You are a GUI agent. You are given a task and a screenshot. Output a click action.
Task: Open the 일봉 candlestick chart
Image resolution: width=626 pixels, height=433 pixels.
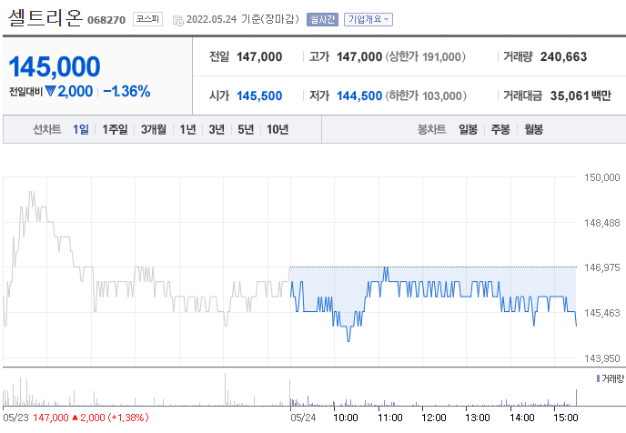(x=468, y=129)
